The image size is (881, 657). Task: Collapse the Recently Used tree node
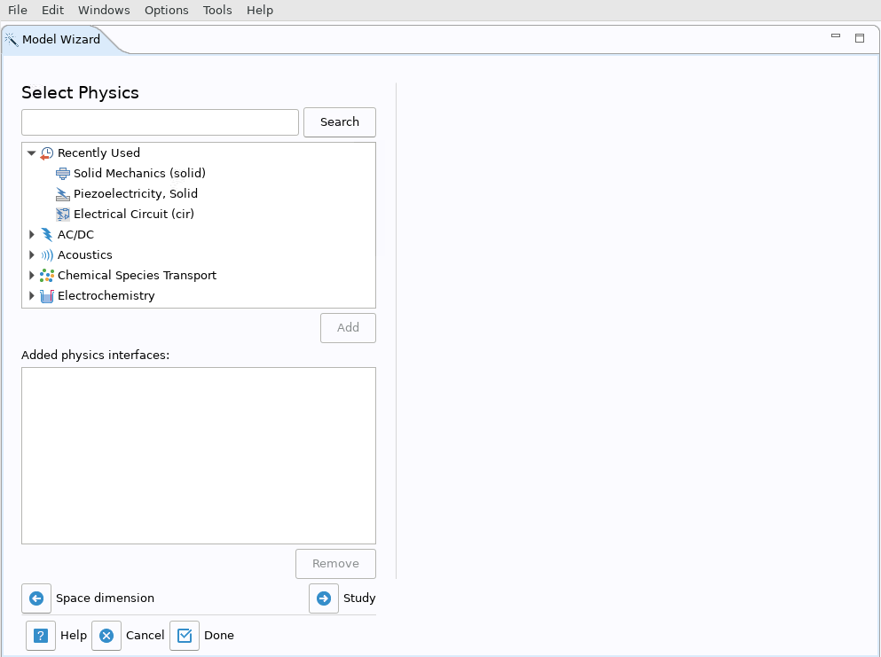32,153
